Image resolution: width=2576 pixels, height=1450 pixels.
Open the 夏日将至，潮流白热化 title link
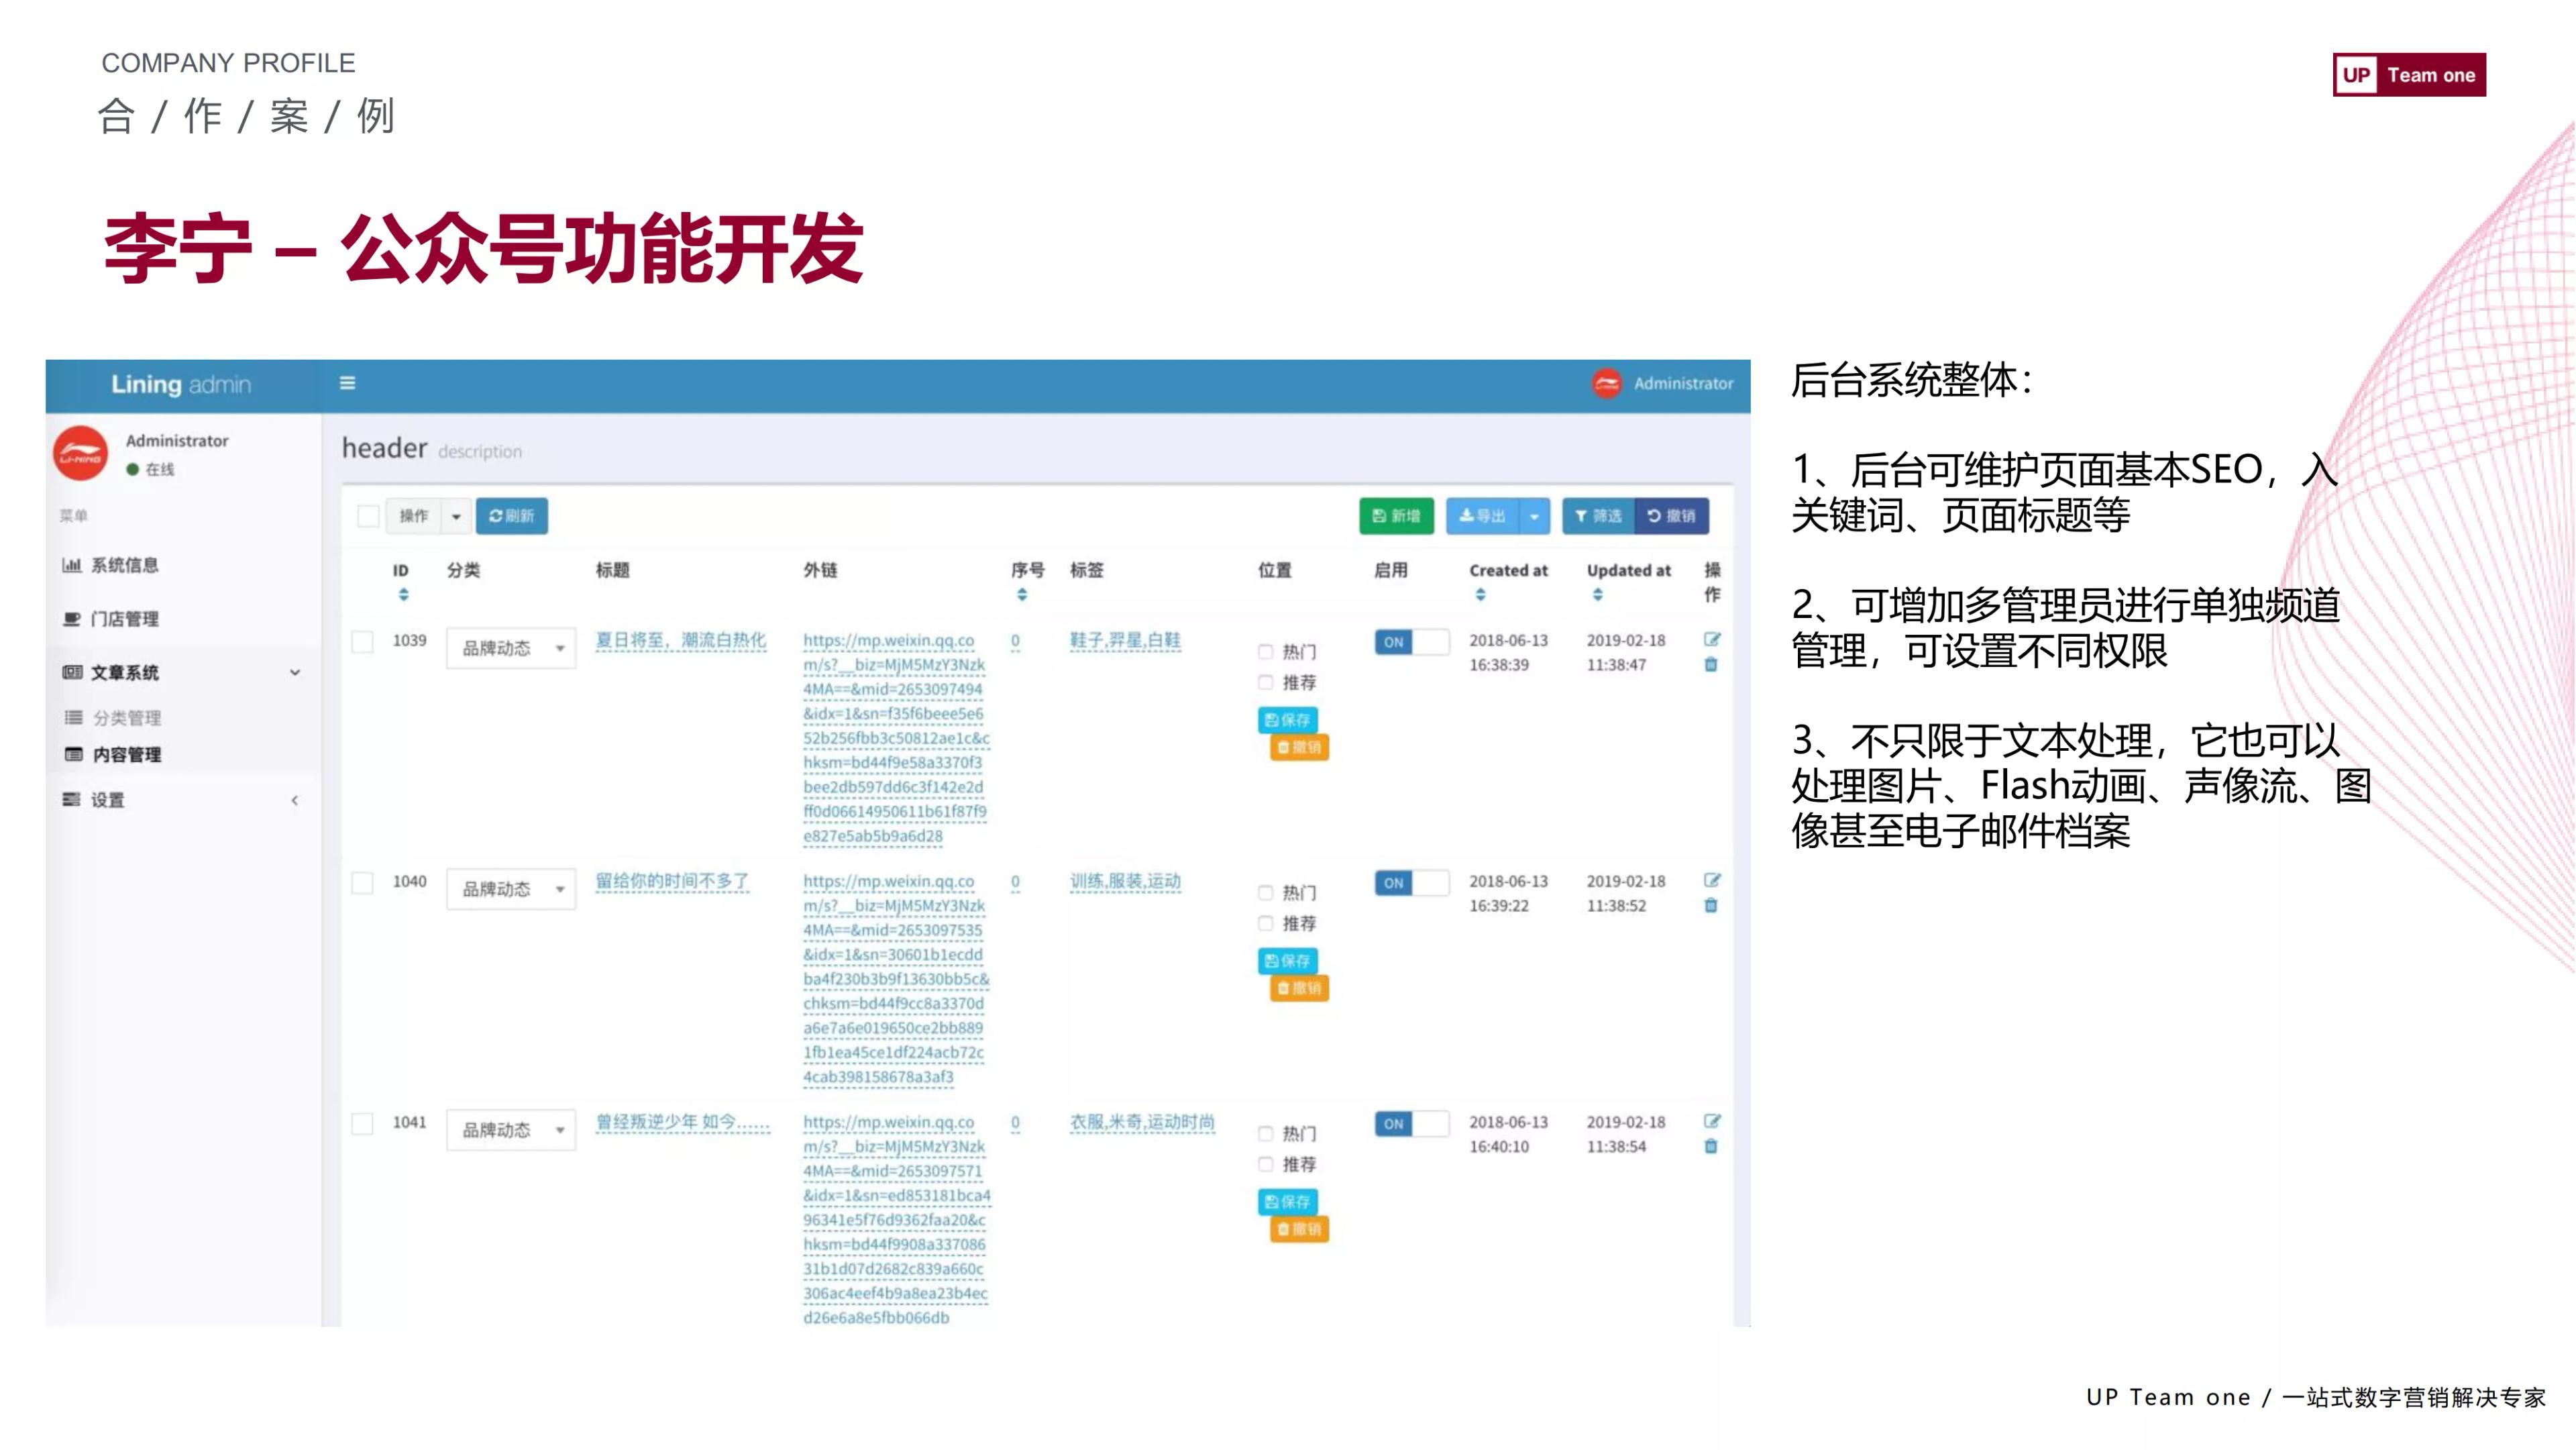tap(680, 640)
